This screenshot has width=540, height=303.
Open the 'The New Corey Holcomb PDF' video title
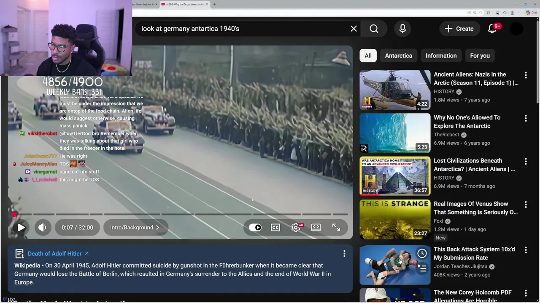coord(472,296)
